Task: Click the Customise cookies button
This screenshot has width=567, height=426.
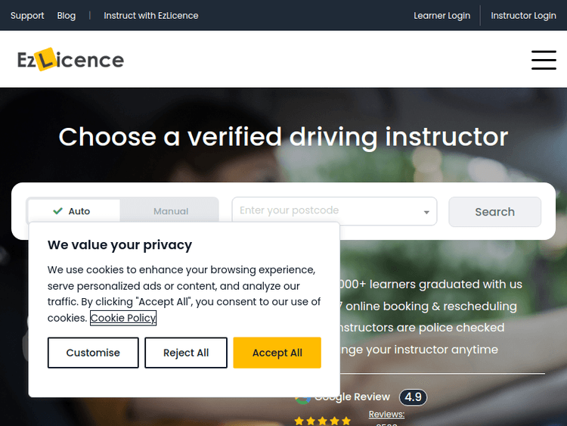Action: [x=93, y=353]
